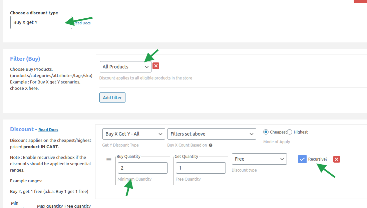
Task: Select the Highest mode of apply
Action: (x=290, y=132)
